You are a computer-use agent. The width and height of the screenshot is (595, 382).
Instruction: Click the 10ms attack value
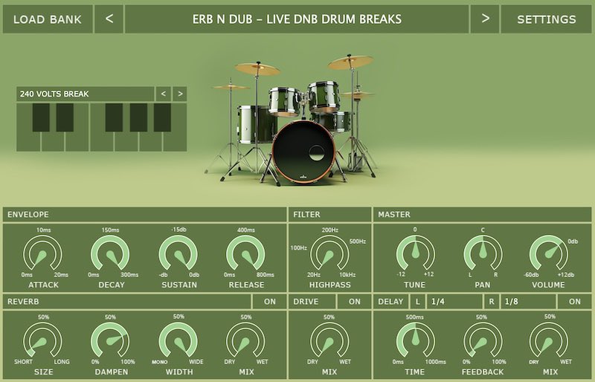[44, 230]
